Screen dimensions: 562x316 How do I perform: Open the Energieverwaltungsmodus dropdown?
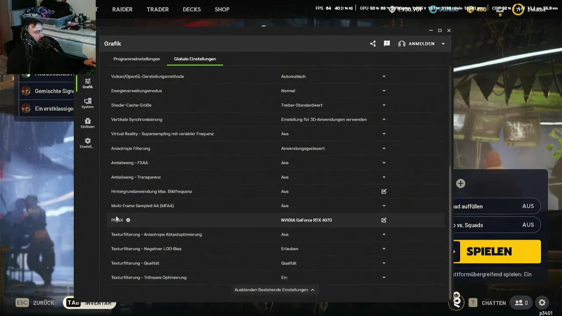tap(384, 91)
